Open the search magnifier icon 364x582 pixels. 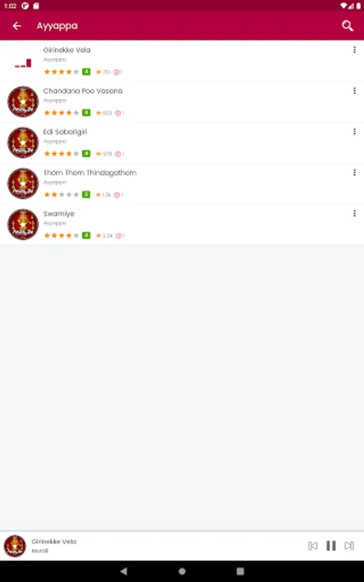coord(347,26)
